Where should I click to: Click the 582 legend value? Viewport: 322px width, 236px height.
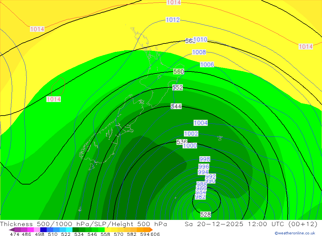click(x=132, y=234)
